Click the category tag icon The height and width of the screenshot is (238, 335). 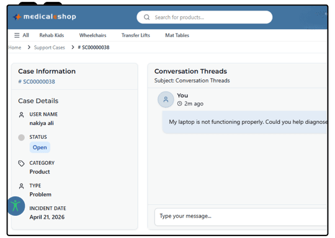(x=21, y=164)
